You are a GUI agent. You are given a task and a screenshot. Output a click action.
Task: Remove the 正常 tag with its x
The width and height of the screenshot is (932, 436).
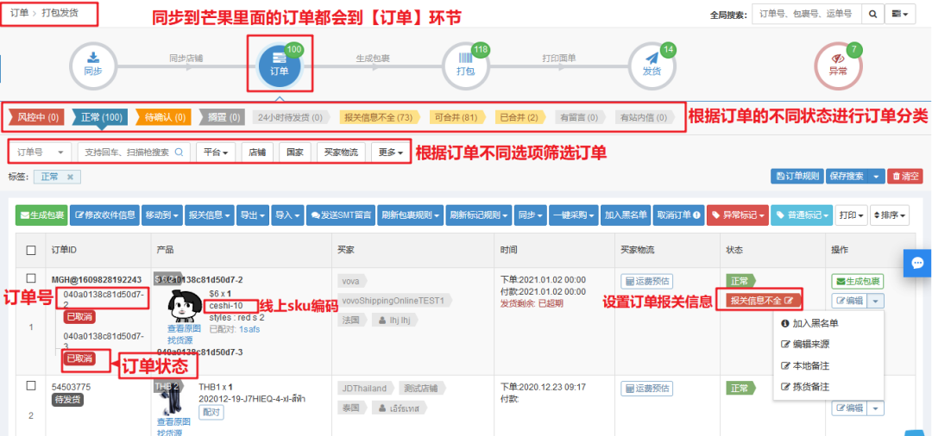70,177
